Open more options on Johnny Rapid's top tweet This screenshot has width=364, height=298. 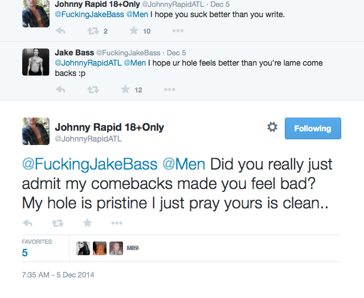tap(178, 30)
